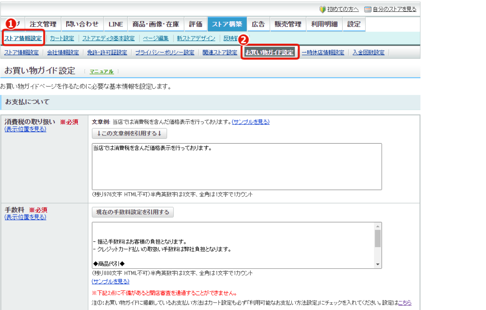Click 表示位置を見る under 手数料
This screenshot has width=486, height=310.
[x=25, y=217]
